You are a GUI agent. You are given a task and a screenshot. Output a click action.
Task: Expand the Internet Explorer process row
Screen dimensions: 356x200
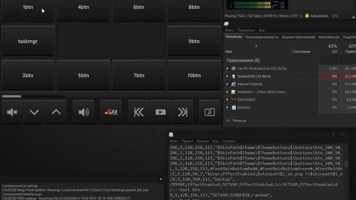pos(227,84)
